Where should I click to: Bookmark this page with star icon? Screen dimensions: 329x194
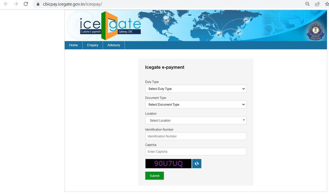pyautogui.click(x=327, y=4)
